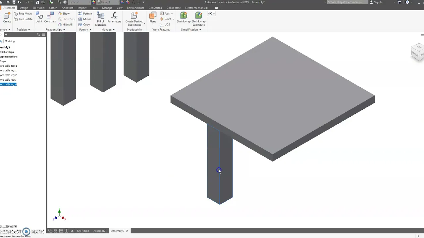Click browser search magnifier icon
The width and height of the screenshot is (424, 238).
tap(38, 34)
